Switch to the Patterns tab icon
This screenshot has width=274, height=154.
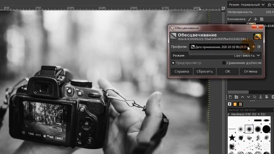coord(235,104)
